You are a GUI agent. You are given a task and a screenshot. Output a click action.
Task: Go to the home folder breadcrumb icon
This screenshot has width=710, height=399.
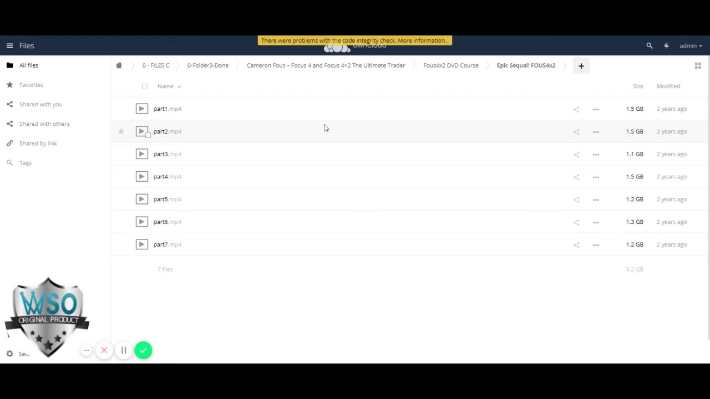[x=119, y=65]
